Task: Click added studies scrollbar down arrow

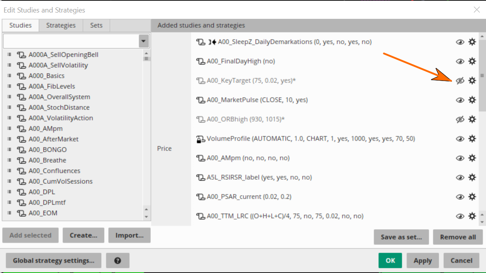Action: click(x=482, y=222)
